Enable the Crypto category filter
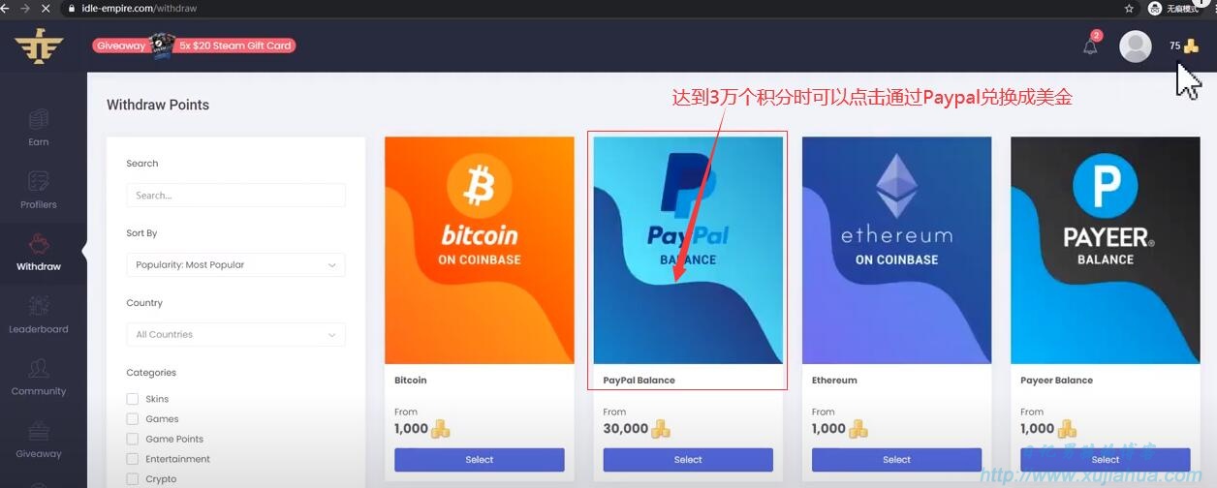Viewport: 1217px width, 488px height. [132, 478]
